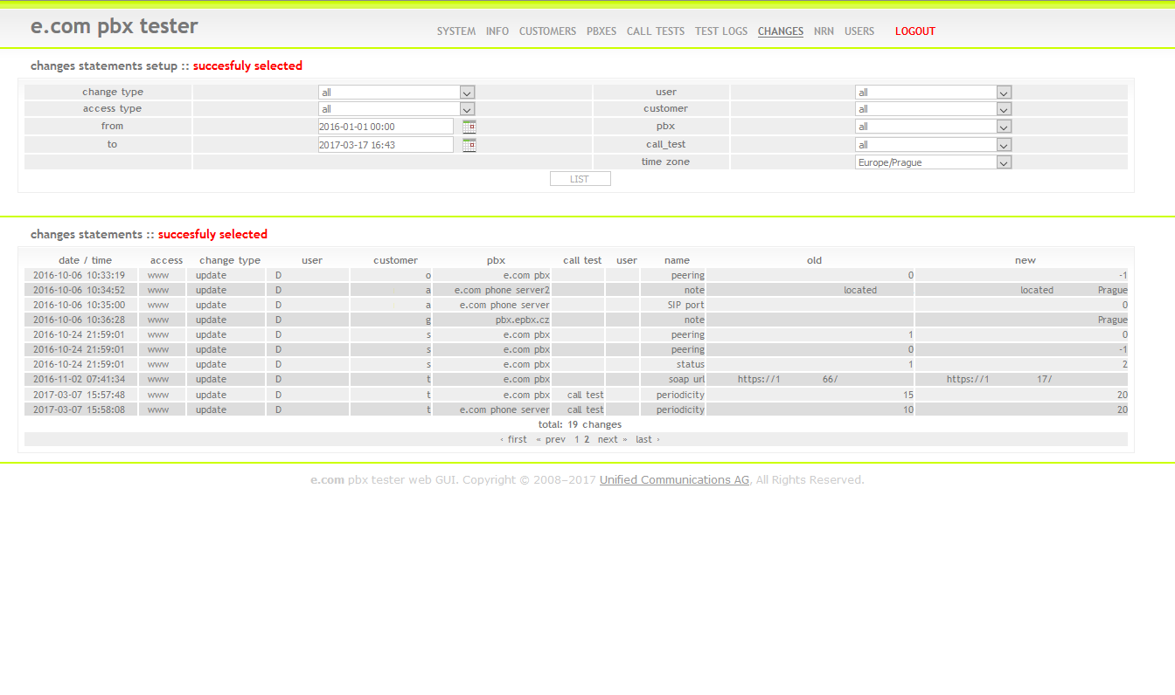Select row dated 2016-11-02 07:41:34
Screen dimensions: 1175x695
point(576,380)
